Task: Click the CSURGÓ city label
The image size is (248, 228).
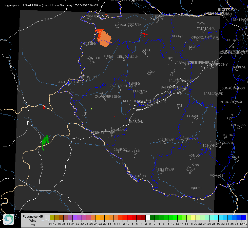Action: 120,150
